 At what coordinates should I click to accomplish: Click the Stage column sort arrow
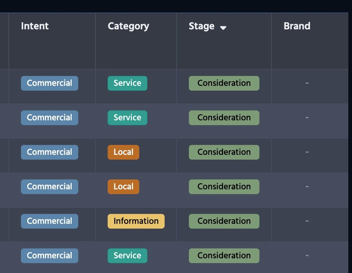tap(223, 28)
